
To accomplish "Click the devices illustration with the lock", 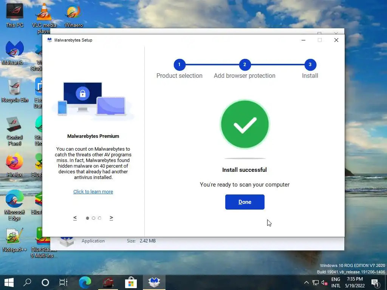I will pyautogui.click(x=93, y=100).
